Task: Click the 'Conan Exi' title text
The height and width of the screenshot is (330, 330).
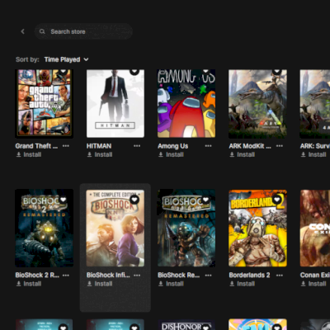Action: [315, 275]
